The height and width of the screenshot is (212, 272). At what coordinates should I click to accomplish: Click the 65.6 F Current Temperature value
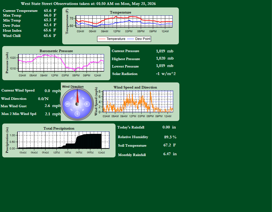click(x=50, y=11)
